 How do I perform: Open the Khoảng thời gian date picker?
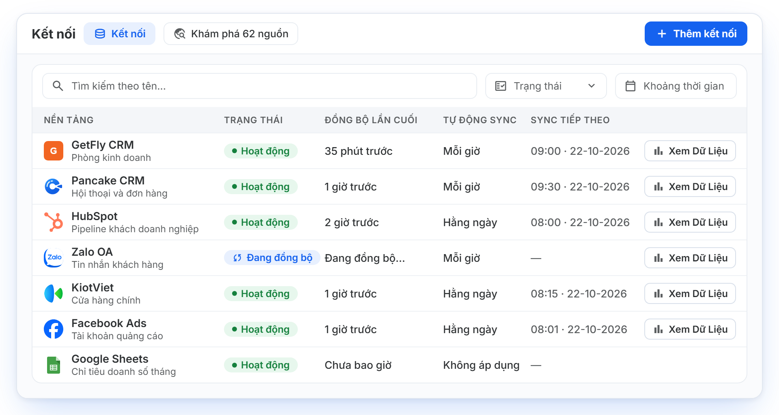tap(676, 86)
